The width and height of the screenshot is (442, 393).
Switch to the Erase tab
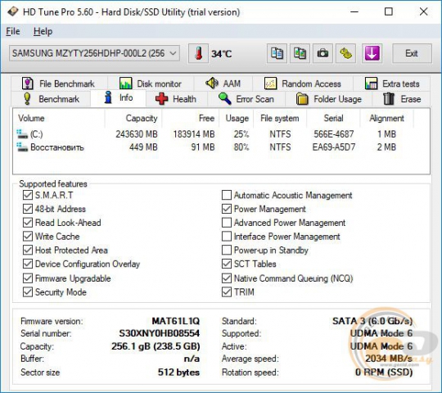[401, 99]
